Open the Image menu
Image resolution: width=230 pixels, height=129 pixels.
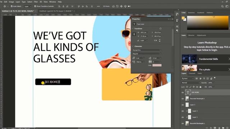[11, 2]
